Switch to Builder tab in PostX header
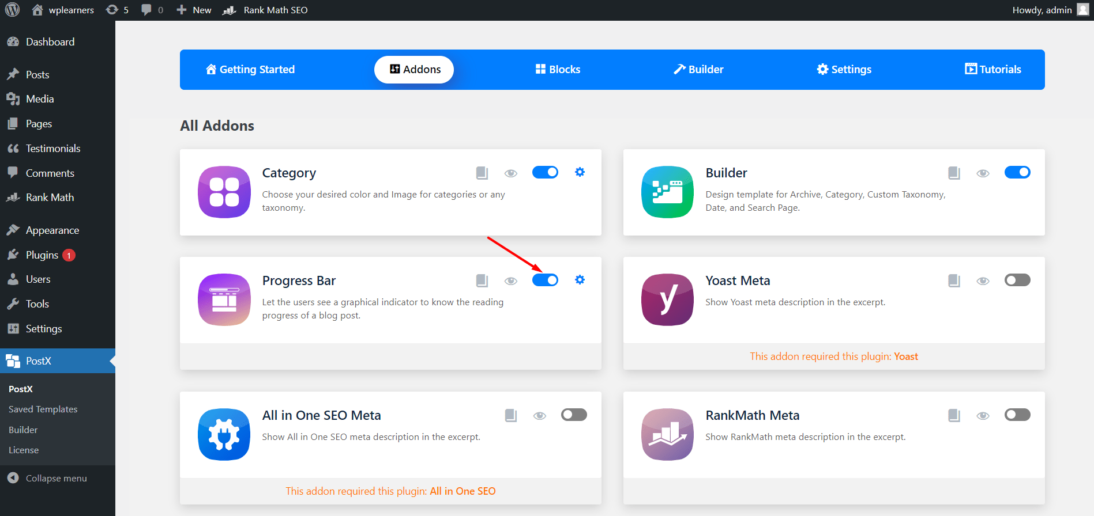This screenshot has width=1094, height=516. tap(698, 70)
